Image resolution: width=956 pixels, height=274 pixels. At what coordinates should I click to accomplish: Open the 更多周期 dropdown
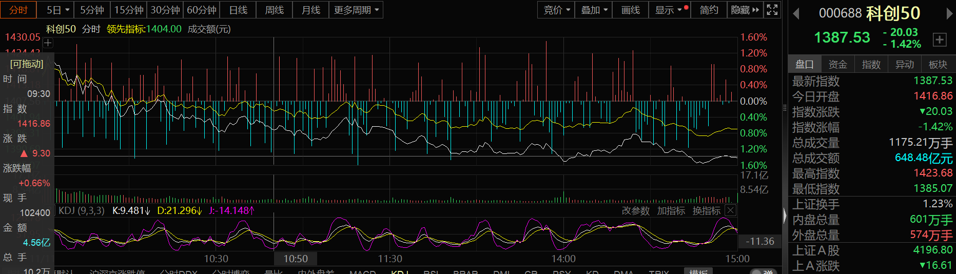pyautogui.click(x=356, y=10)
